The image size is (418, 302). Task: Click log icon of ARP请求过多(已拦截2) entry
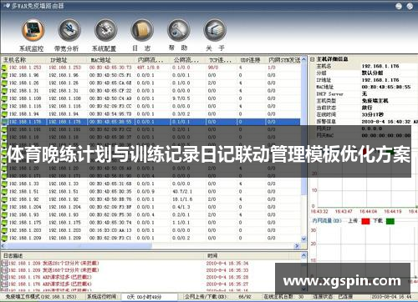[x=4, y=277]
